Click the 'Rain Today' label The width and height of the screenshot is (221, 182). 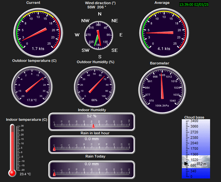click(95, 156)
